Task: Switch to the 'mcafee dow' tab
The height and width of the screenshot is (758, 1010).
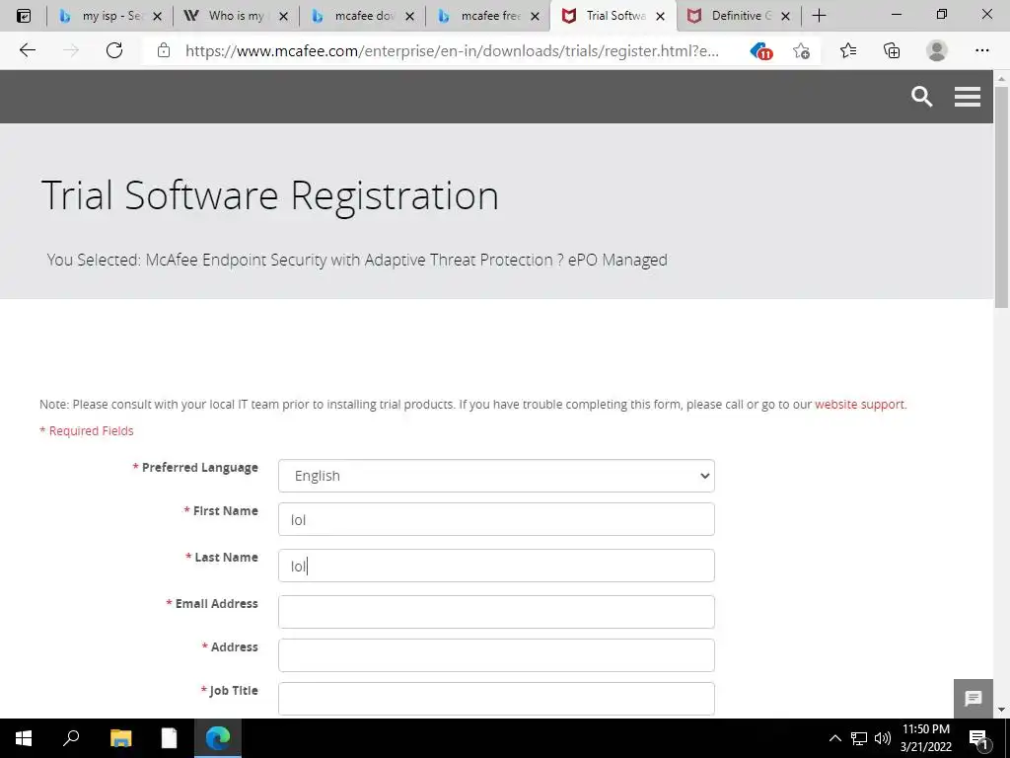Action: coord(362,16)
